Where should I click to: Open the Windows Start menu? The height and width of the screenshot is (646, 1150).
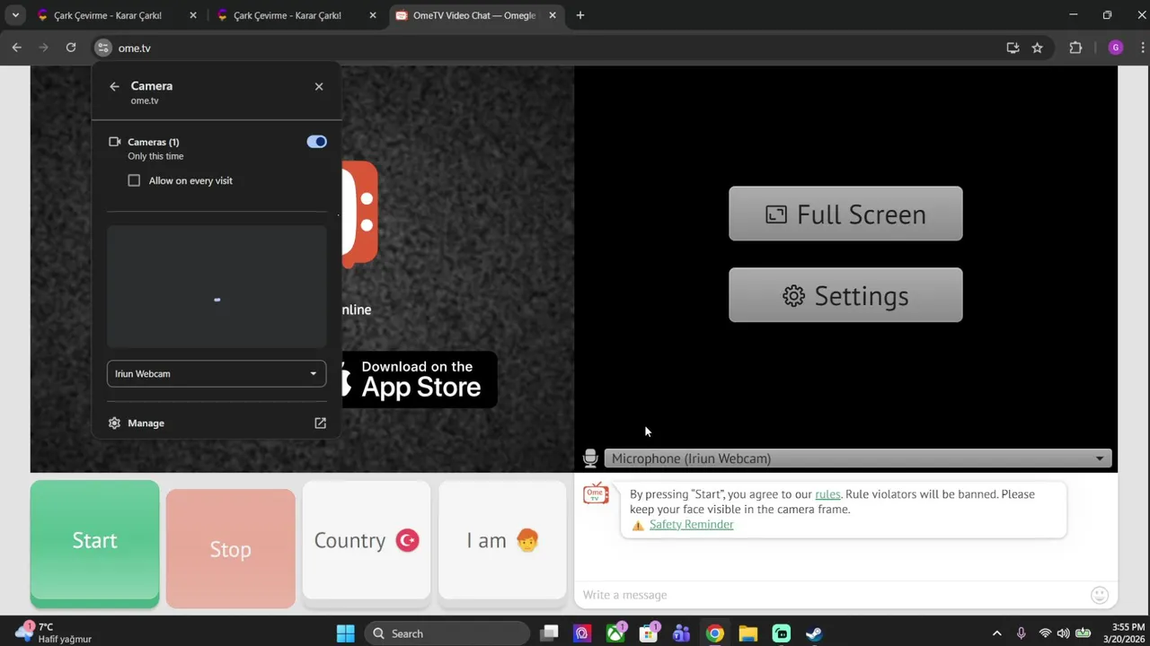[346, 633]
